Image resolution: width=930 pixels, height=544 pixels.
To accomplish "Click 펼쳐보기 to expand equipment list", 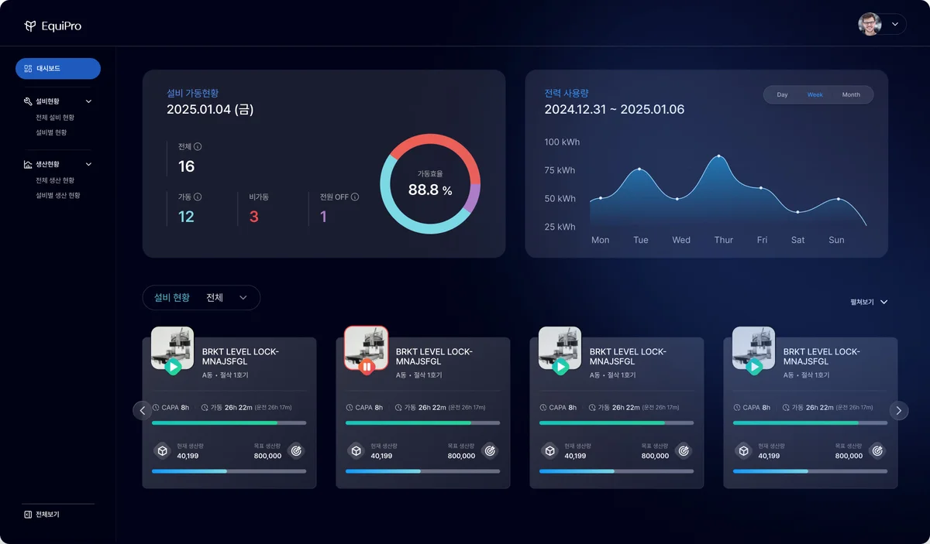I will (868, 302).
